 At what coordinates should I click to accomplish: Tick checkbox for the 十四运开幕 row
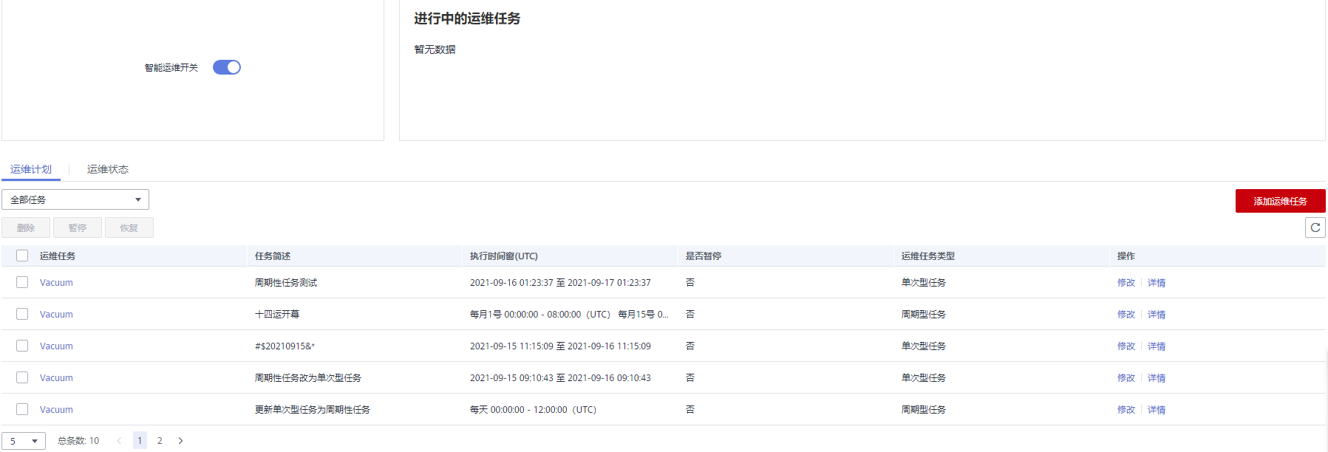22,314
